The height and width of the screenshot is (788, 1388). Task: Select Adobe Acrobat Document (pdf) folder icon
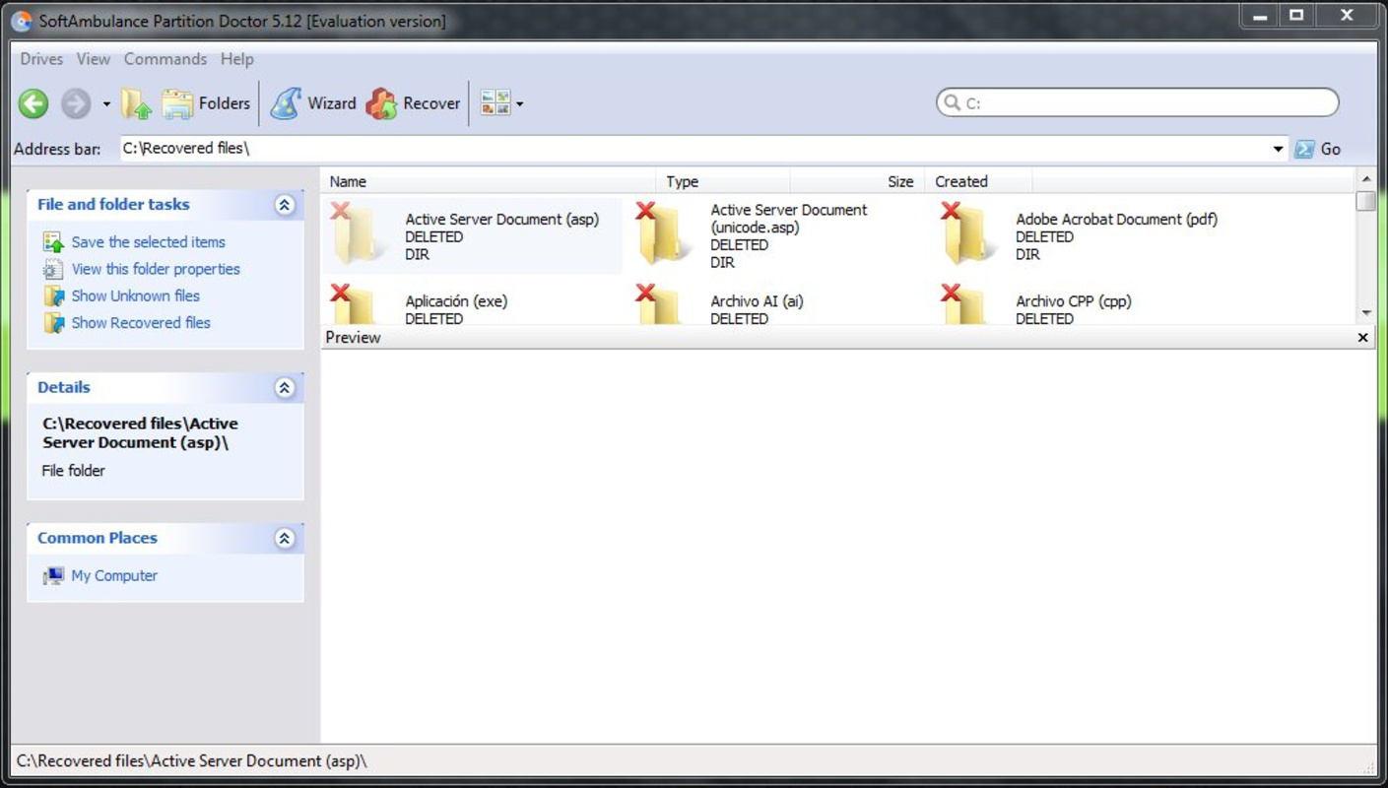coord(967,235)
